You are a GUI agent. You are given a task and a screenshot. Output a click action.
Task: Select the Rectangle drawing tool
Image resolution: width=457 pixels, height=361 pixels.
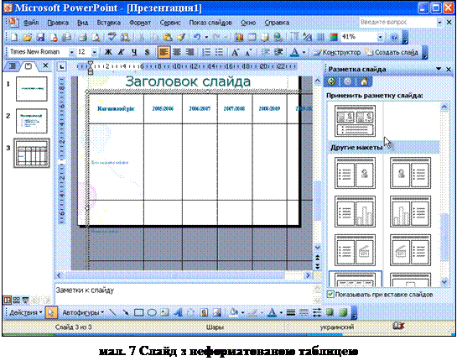tap(138, 312)
